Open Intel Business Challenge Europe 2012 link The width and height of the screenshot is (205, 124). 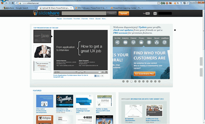click(x=83, y=111)
